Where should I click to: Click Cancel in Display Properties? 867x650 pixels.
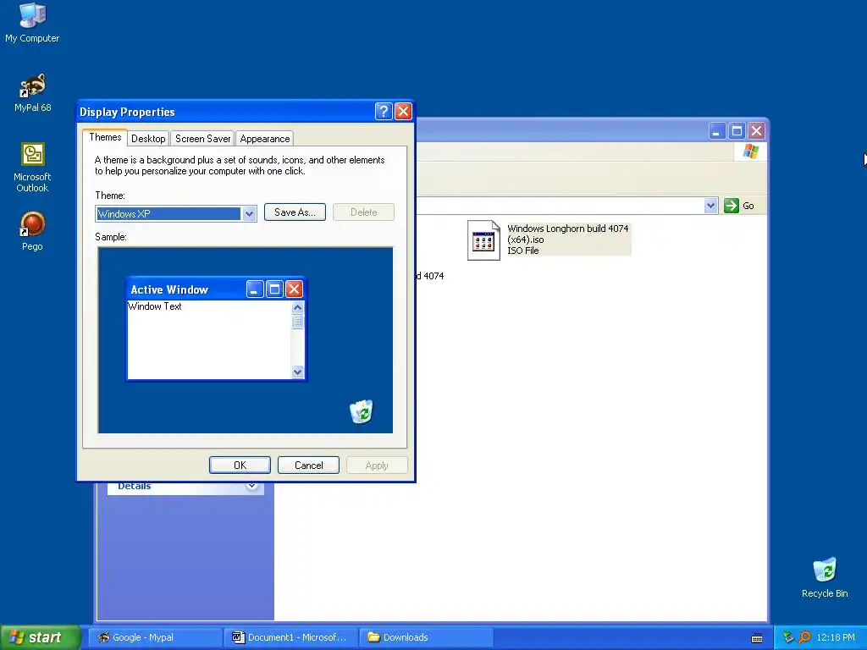point(308,465)
